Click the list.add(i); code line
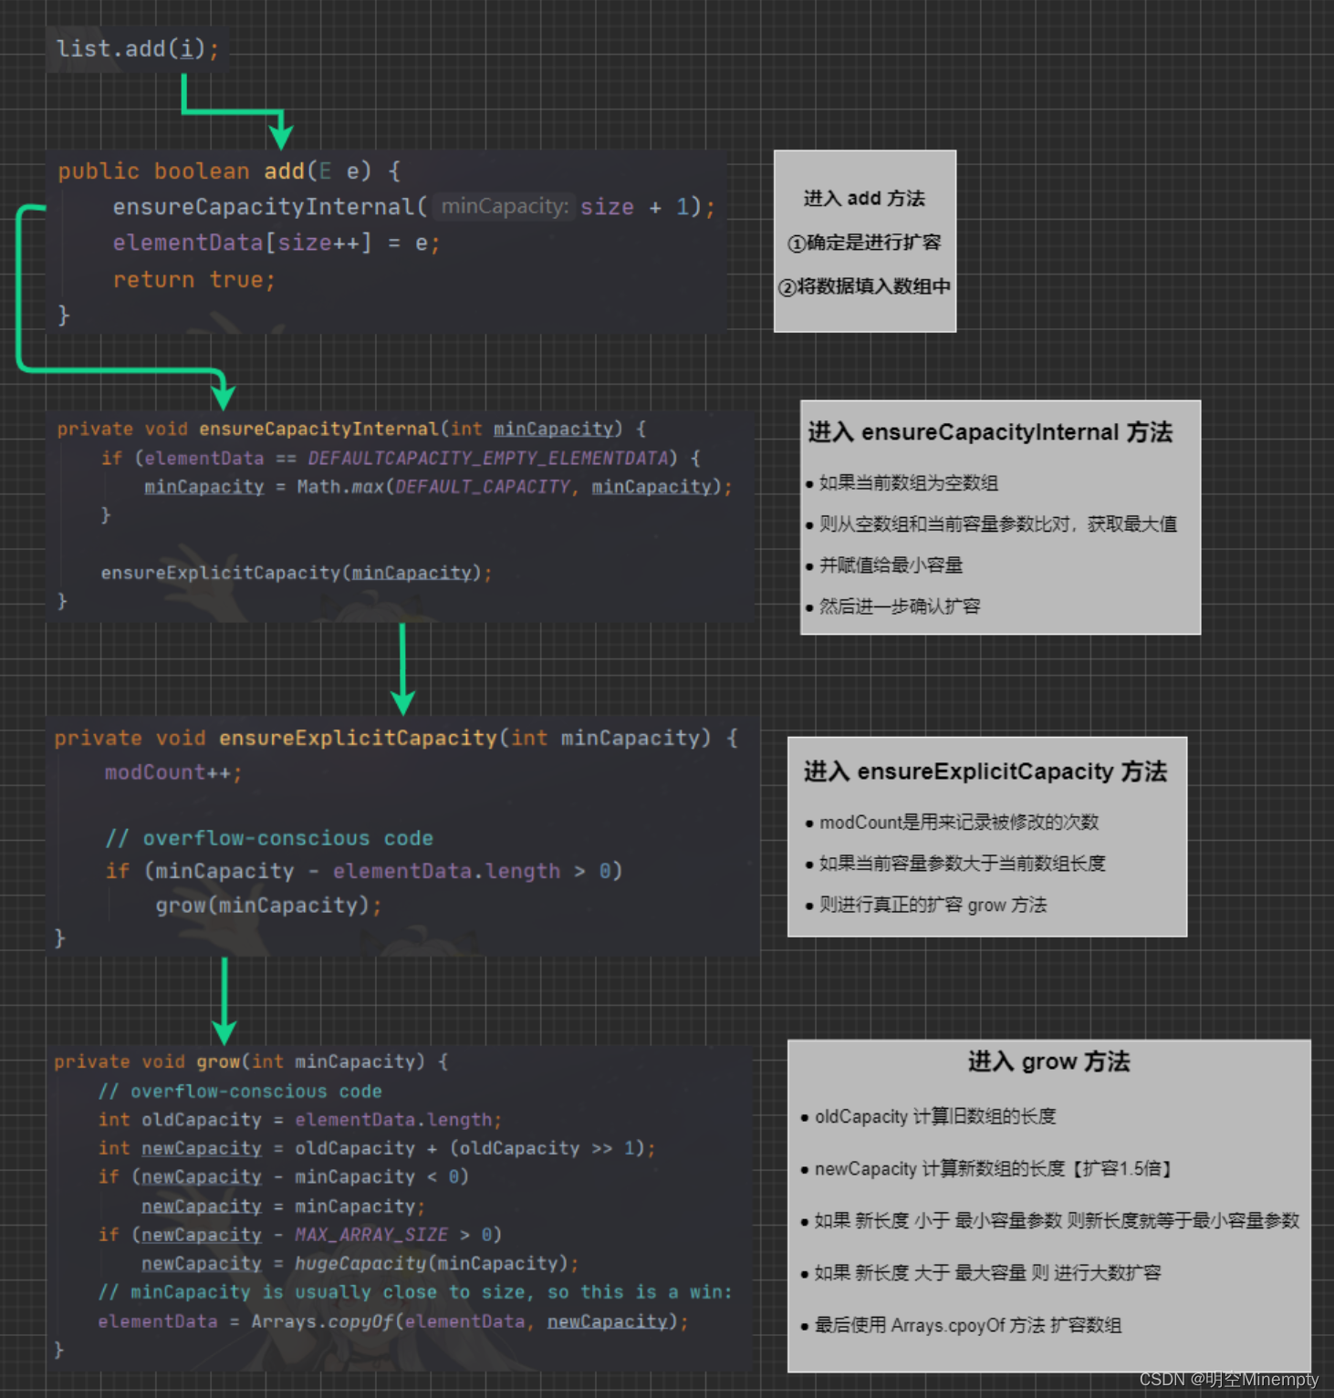Image resolution: width=1334 pixels, height=1398 pixels. (x=138, y=48)
